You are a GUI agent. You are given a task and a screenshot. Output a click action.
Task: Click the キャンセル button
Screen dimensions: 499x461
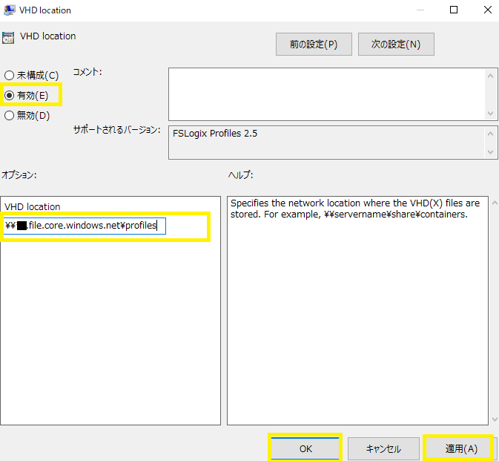(x=383, y=448)
